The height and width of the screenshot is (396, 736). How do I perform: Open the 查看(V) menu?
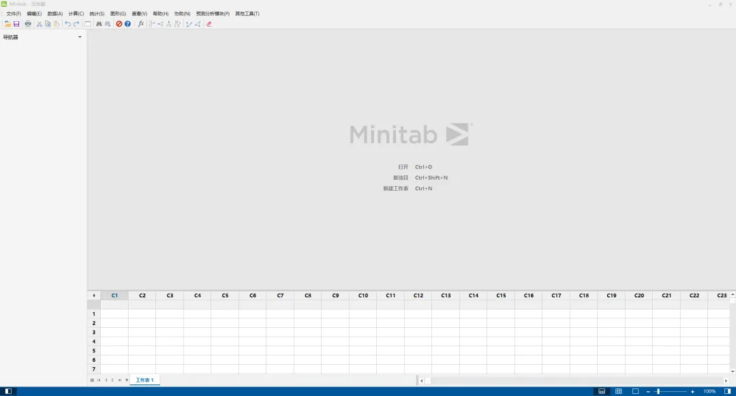pyautogui.click(x=140, y=14)
